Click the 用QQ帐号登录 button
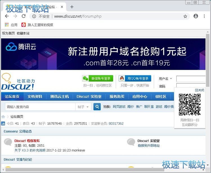 point(135,78)
